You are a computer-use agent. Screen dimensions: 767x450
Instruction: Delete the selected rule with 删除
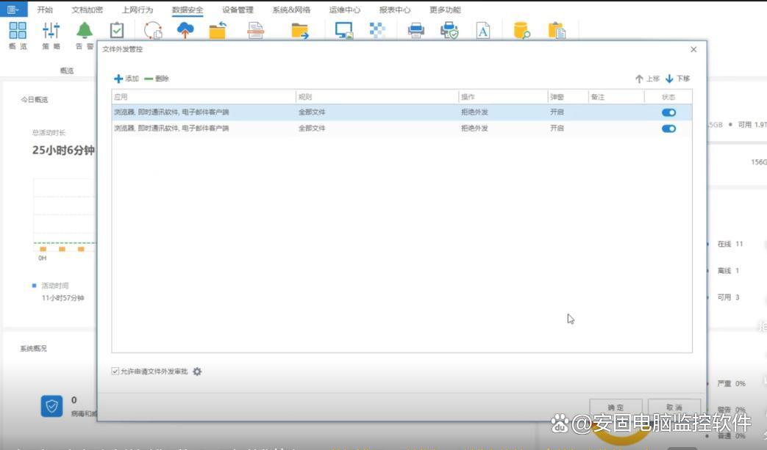157,79
